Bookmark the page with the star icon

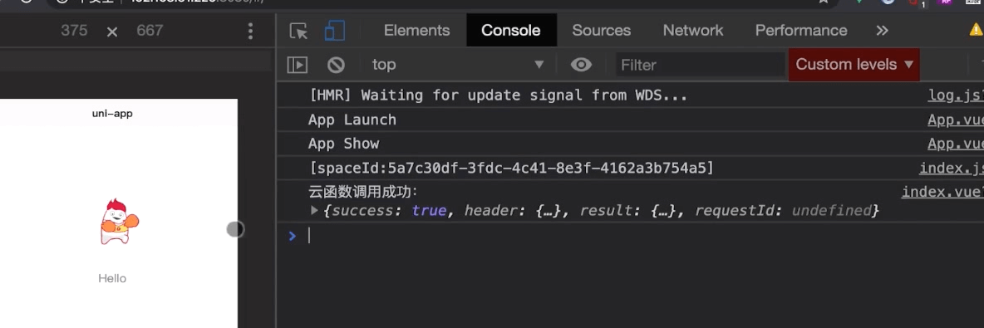824,2
